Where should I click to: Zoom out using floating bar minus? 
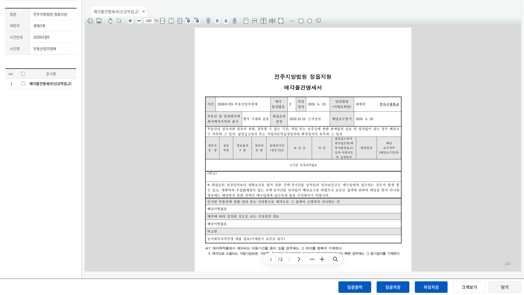click(x=312, y=259)
